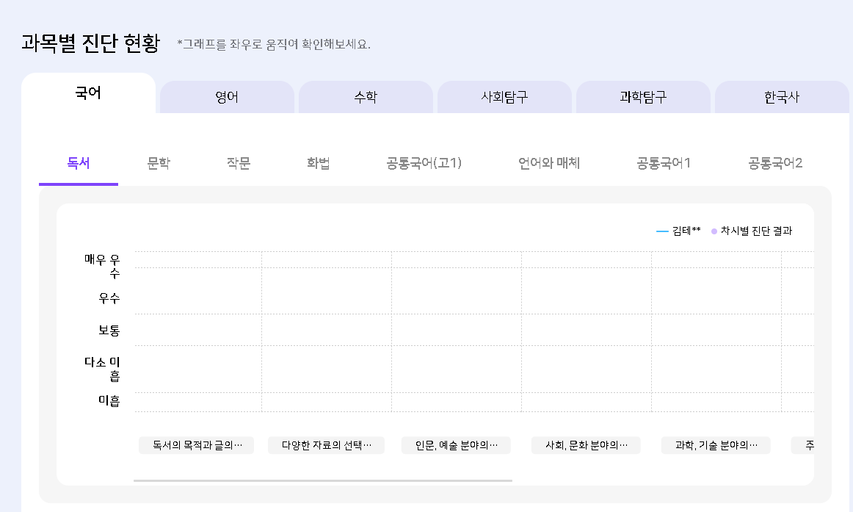Click the 과학, 기술 분야의… axis label
The image size is (853, 512).
716,445
